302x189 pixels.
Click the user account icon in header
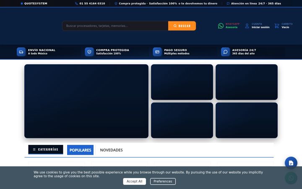click(247, 26)
